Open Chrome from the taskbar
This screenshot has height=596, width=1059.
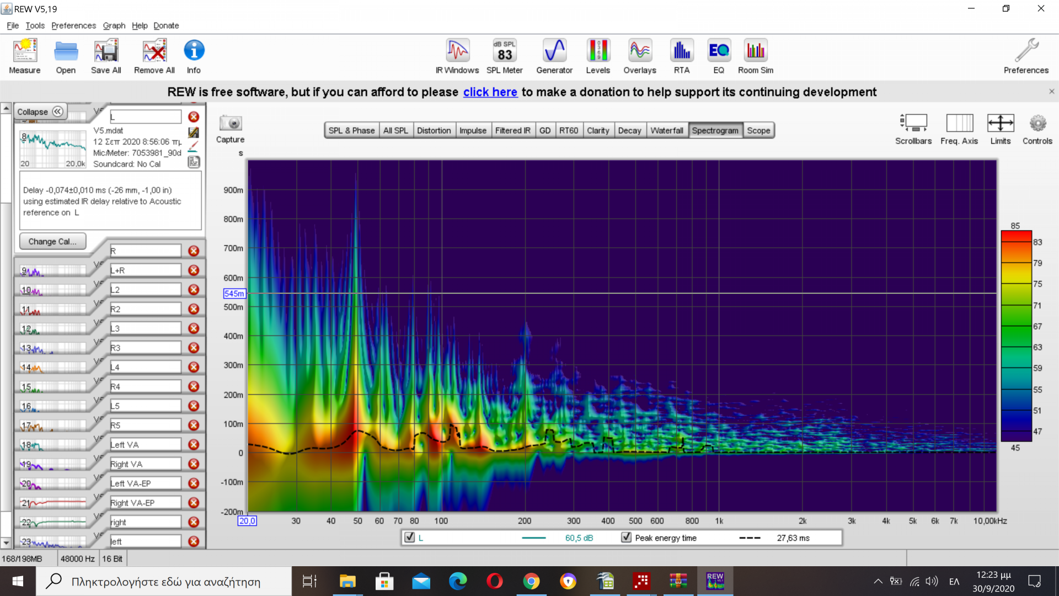[x=531, y=581]
